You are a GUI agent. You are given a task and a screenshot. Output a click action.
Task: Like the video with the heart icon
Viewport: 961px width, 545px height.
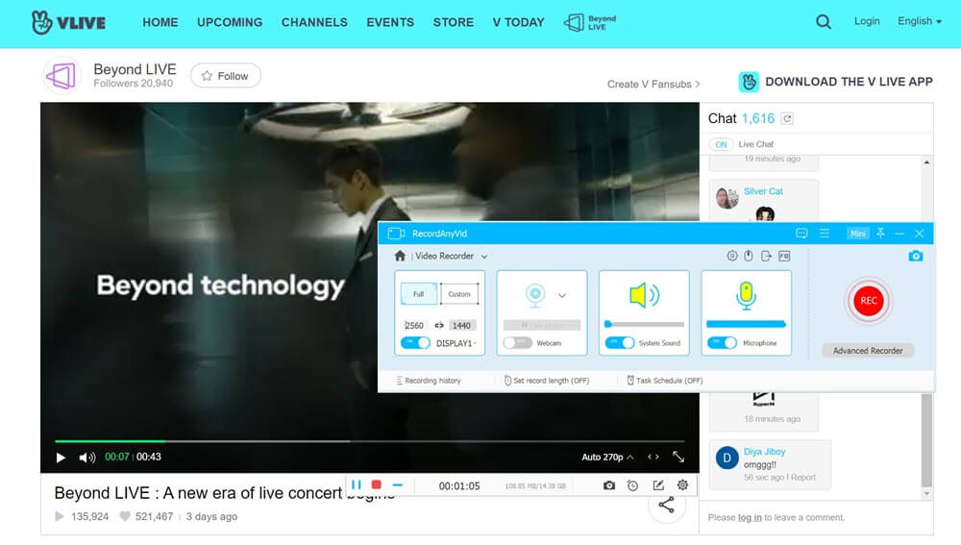pos(125,516)
